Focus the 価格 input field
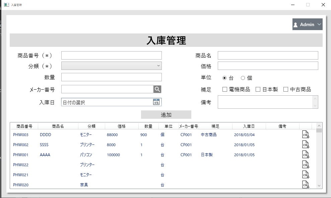This screenshot has height=198, width=331. pyautogui.click(x=268, y=66)
